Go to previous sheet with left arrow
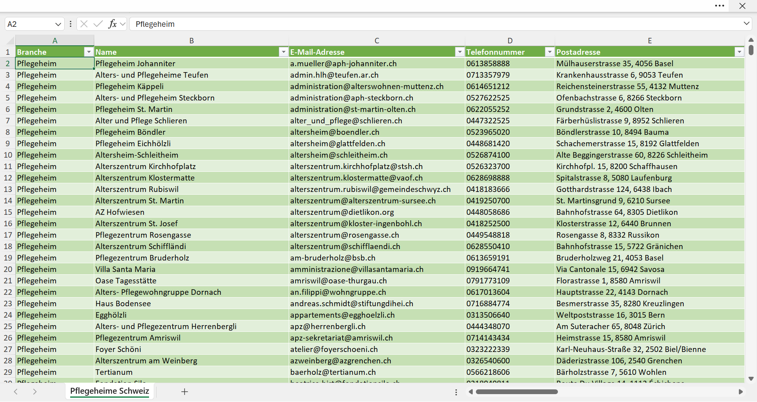 16,391
